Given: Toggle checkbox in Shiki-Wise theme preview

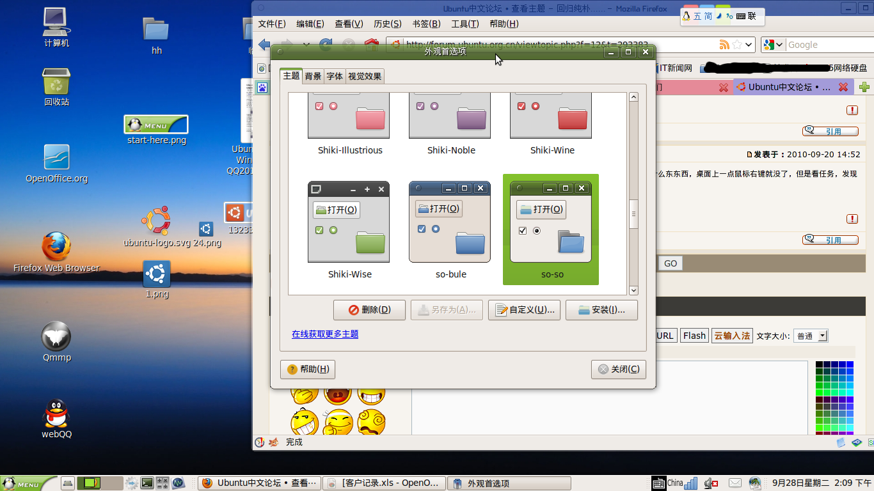Looking at the screenshot, I should [319, 230].
